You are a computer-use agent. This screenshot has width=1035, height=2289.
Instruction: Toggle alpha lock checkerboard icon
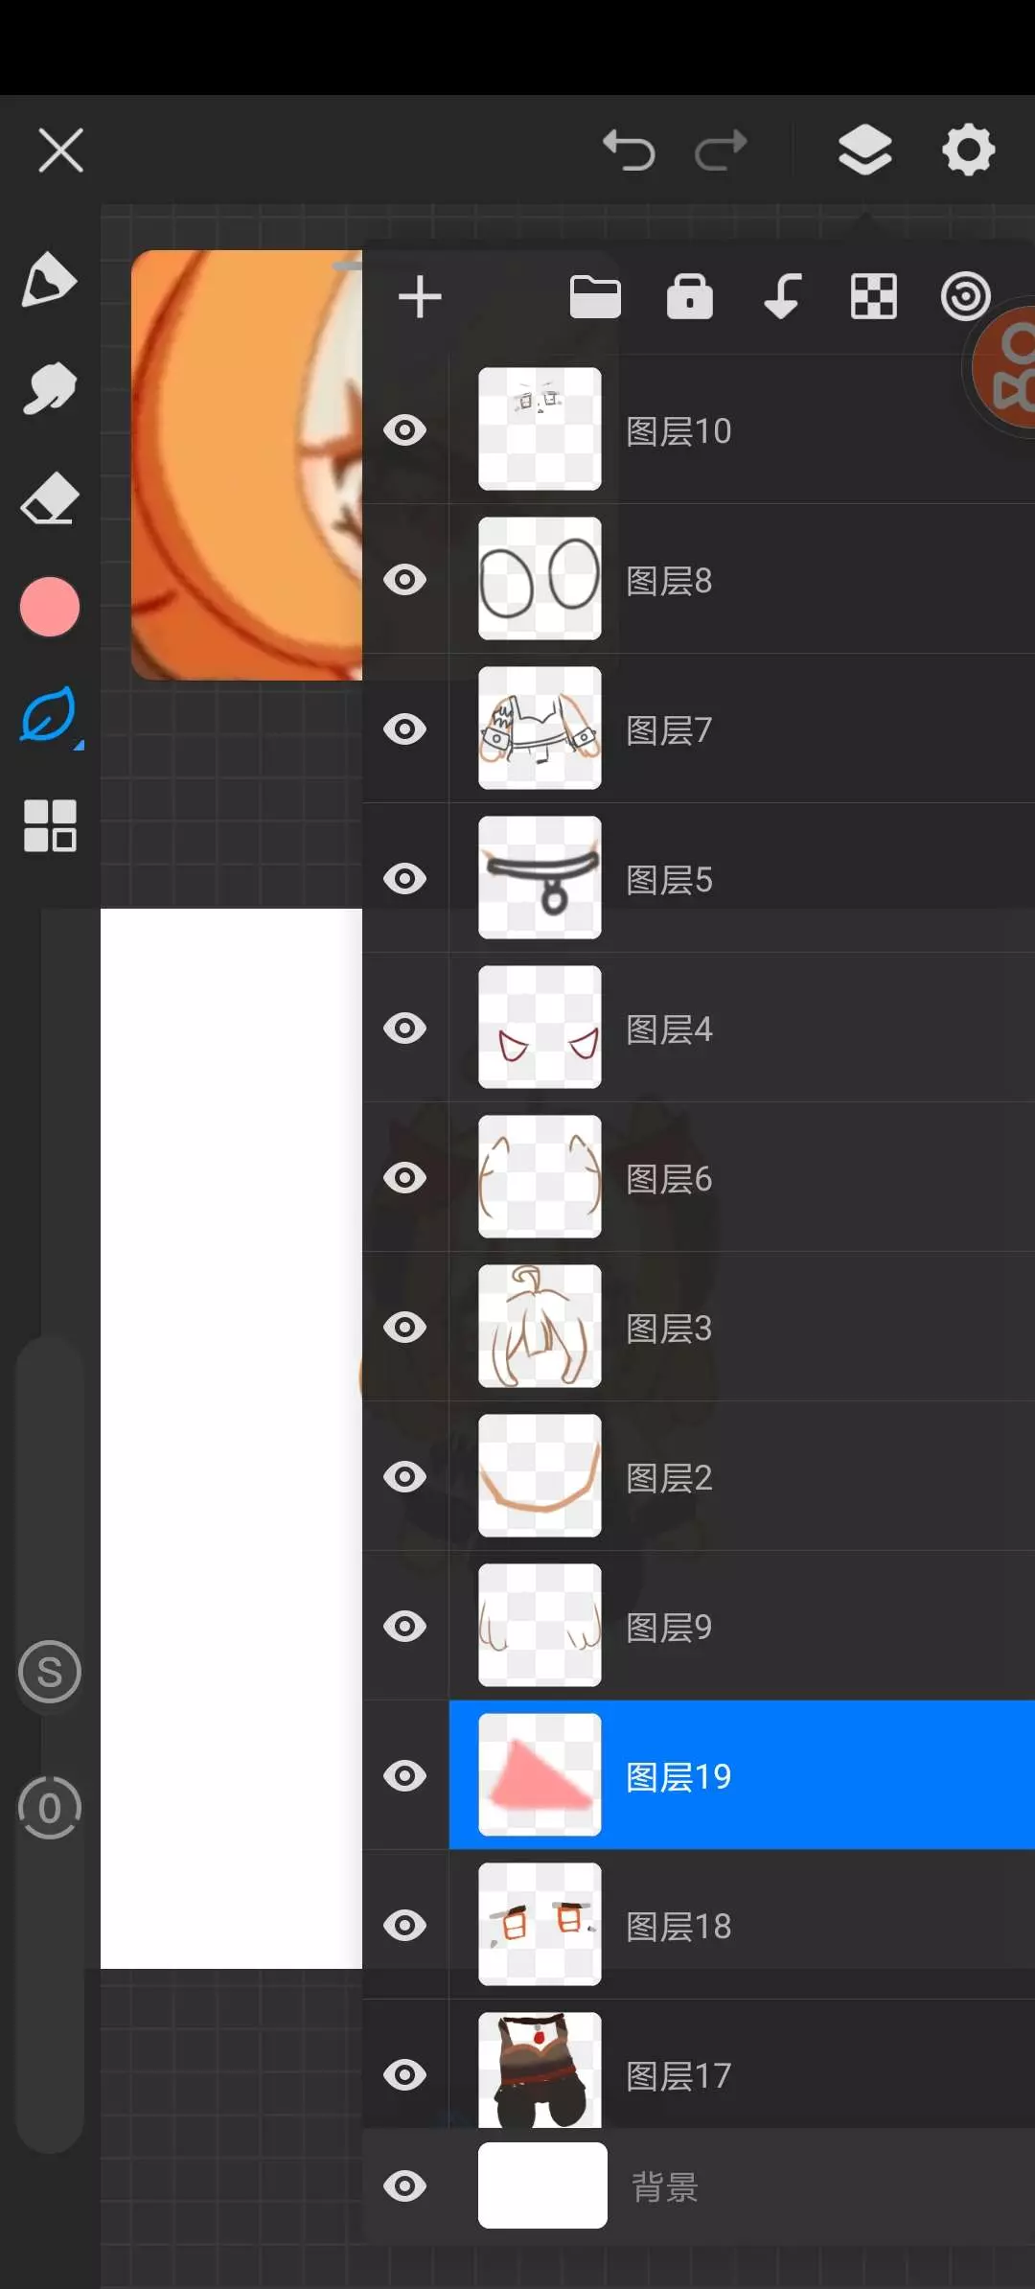pyautogui.click(x=874, y=296)
